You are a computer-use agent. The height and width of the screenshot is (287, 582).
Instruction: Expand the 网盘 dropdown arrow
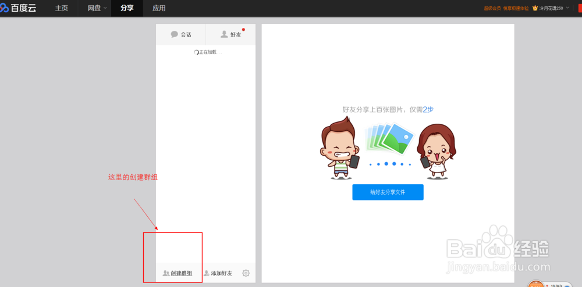click(105, 8)
